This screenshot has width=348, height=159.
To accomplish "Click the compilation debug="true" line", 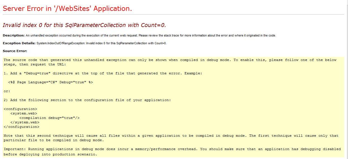I will point(49,118).
